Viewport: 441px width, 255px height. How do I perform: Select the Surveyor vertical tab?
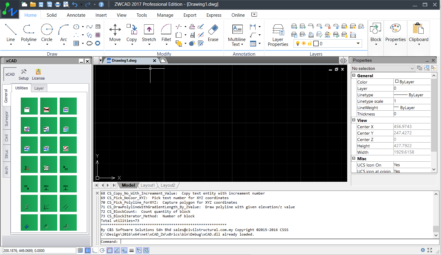pos(6,119)
